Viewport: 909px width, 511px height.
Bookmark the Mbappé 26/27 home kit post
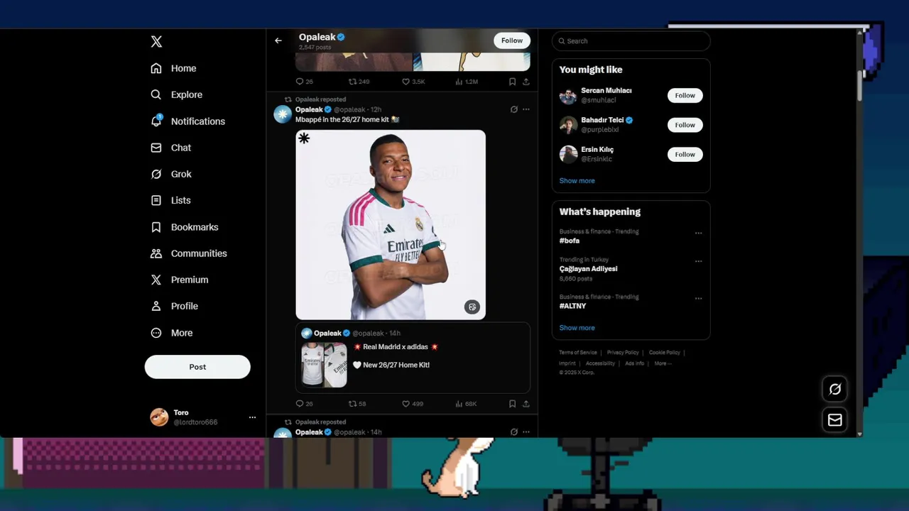[512, 404]
